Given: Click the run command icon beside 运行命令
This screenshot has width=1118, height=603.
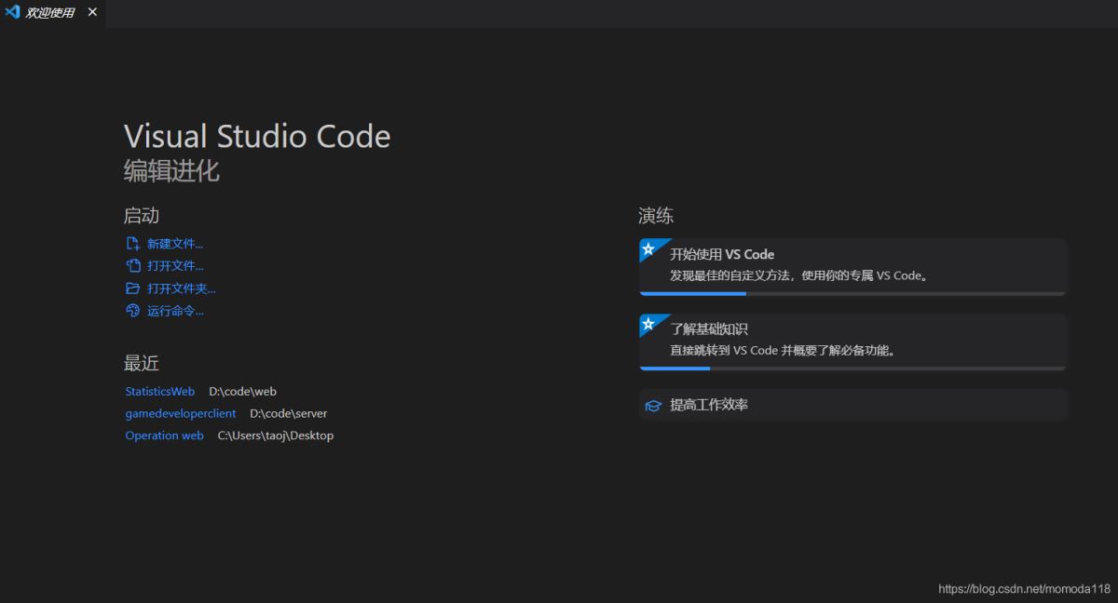Looking at the screenshot, I should tap(132, 311).
